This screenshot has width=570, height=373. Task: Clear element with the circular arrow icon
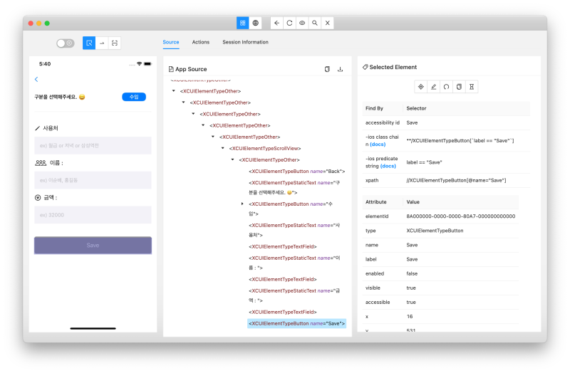pyautogui.click(x=446, y=87)
